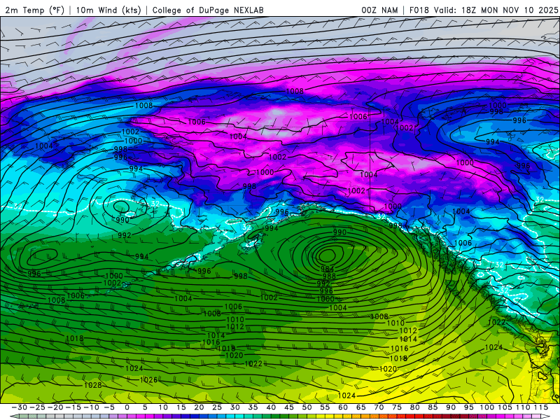This screenshot has width=560, height=420.
Task: Click the 35 value on temperature scale
Action: point(253,407)
